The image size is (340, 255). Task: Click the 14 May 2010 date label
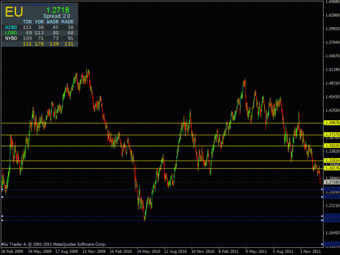(149, 252)
